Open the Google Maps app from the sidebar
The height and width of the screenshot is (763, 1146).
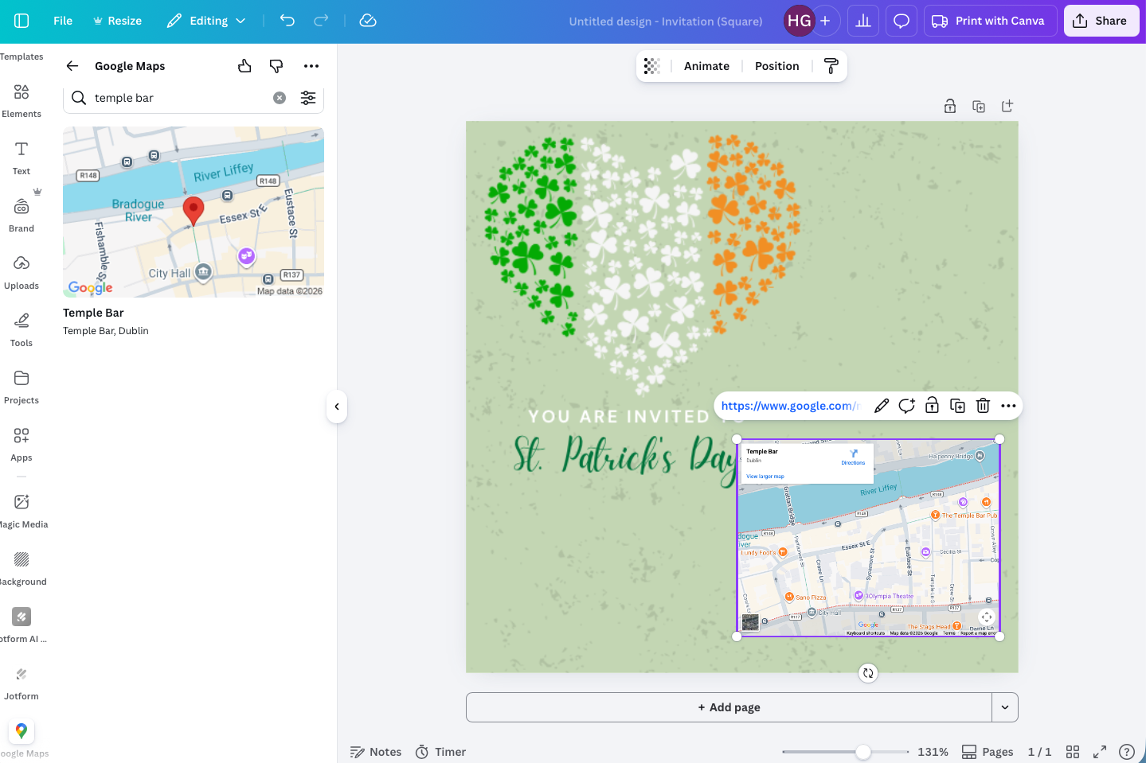click(x=21, y=730)
